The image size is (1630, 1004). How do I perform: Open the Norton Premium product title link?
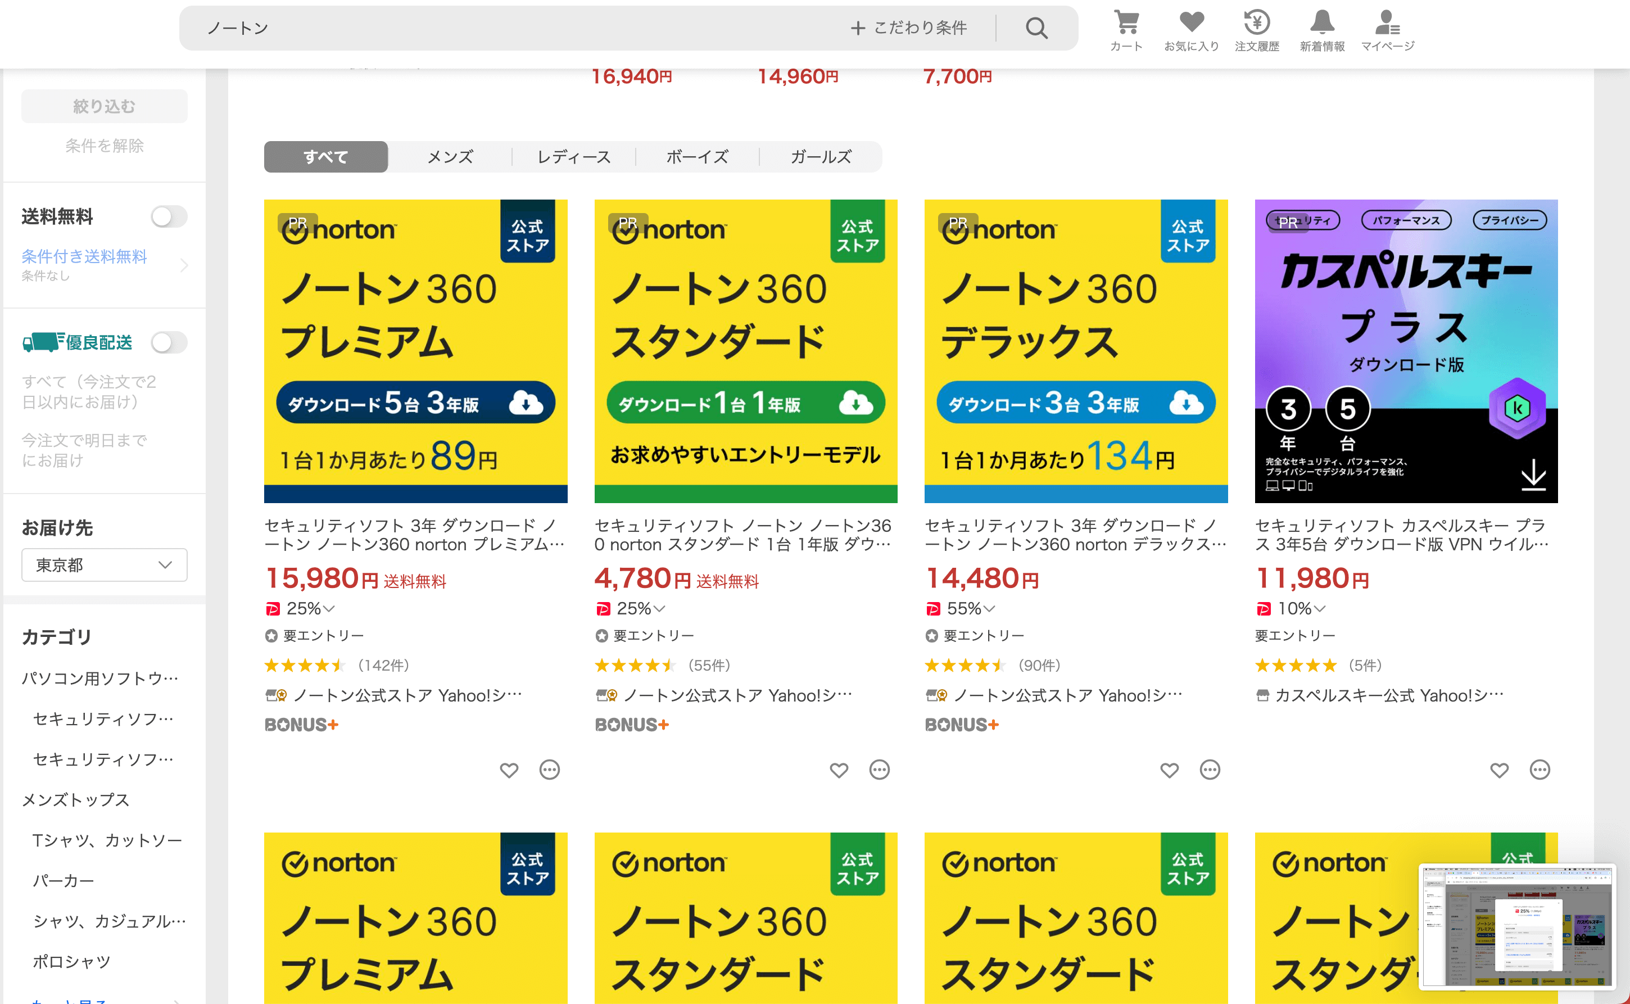[415, 535]
